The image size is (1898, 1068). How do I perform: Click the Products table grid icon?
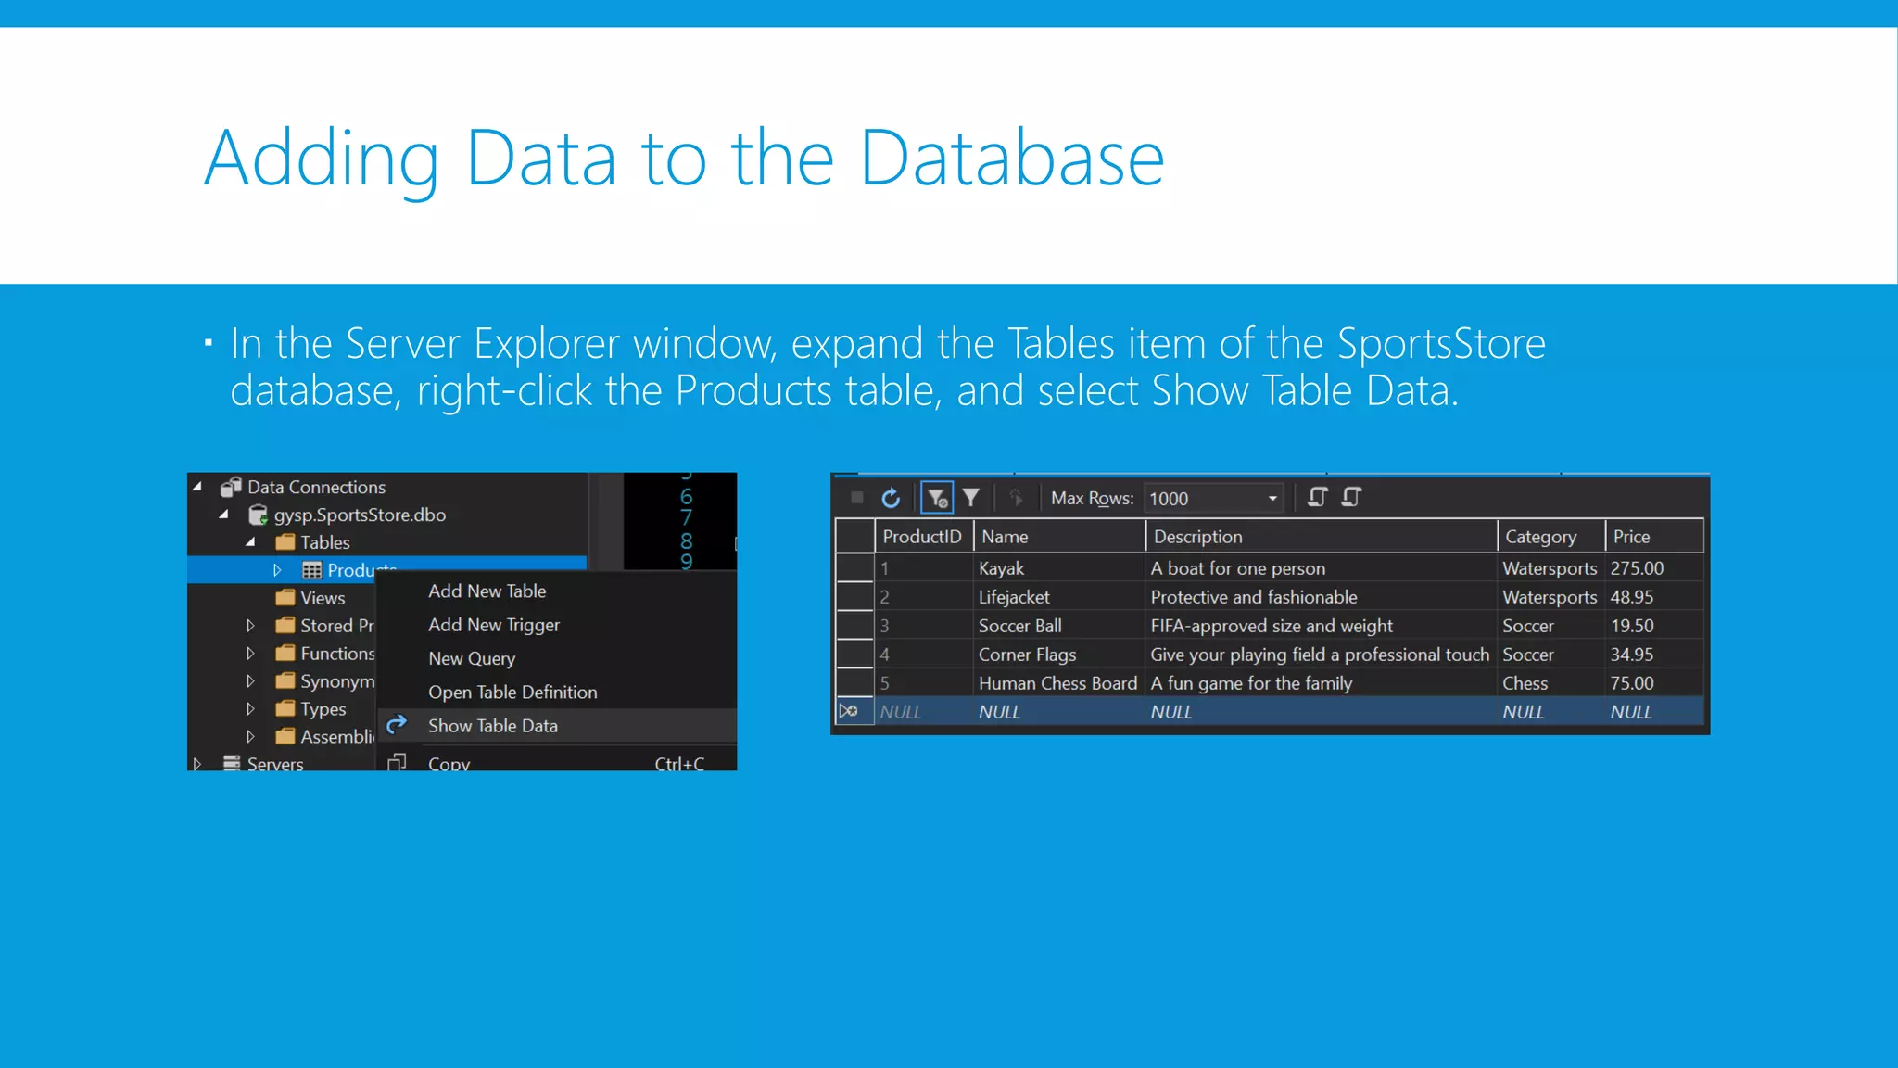pos(312,570)
